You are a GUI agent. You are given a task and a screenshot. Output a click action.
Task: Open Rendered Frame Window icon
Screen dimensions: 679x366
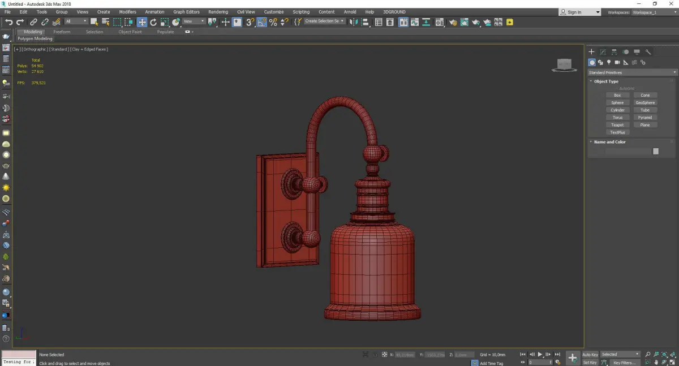click(464, 22)
